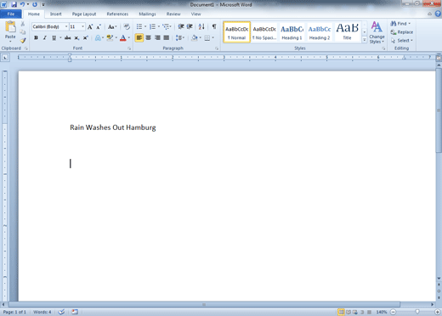442x316 pixels.
Task: Open the Calibri font name dropdown
Action: click(x=66, y=26)
